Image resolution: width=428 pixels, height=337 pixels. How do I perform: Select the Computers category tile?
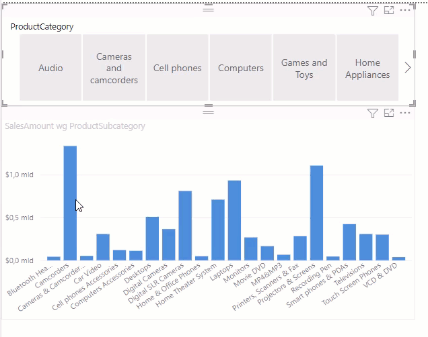241,68
